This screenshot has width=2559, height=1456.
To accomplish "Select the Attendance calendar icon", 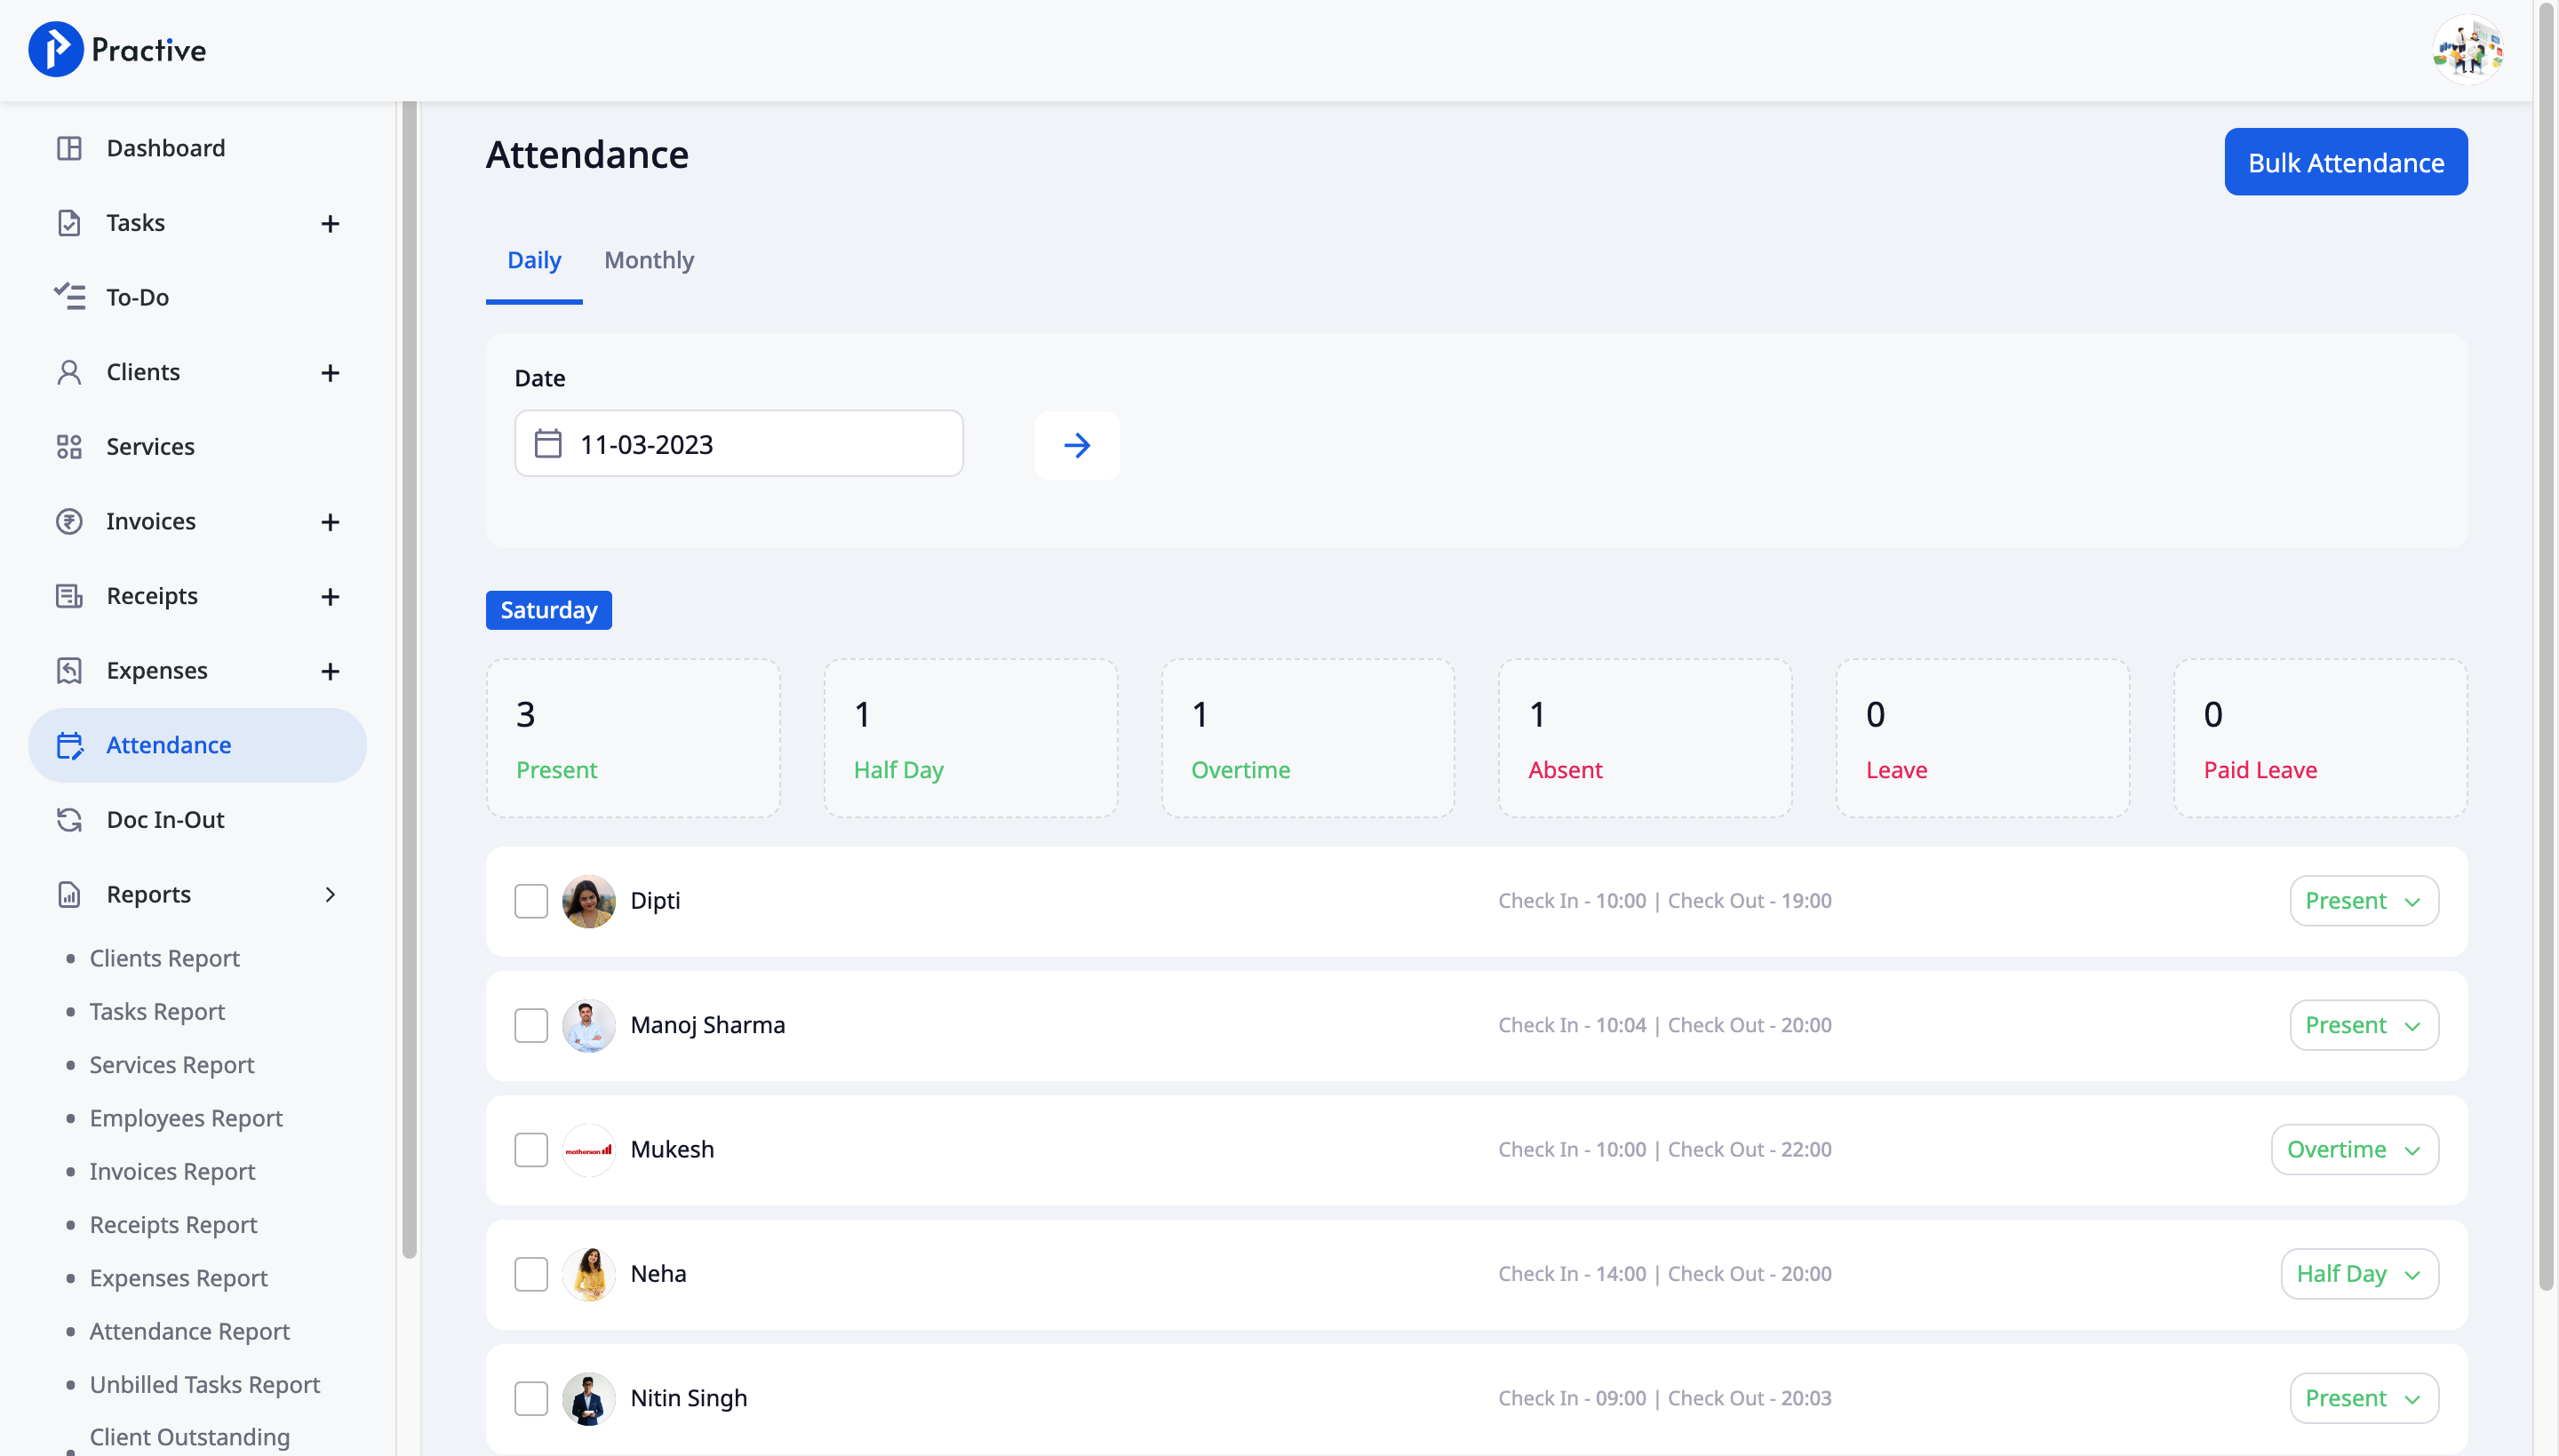I will 69,745.
